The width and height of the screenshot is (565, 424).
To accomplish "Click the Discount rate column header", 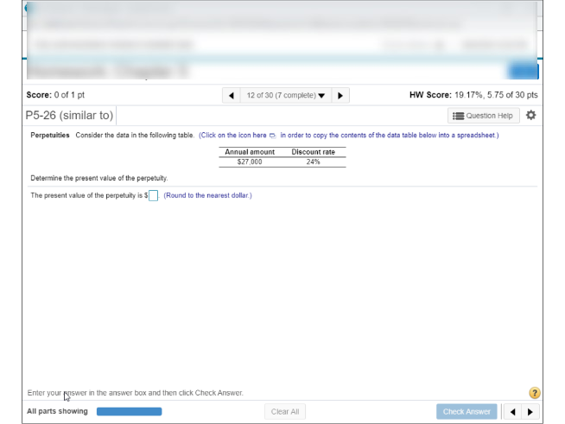I will pyautogui.click(x=313, y=152).
